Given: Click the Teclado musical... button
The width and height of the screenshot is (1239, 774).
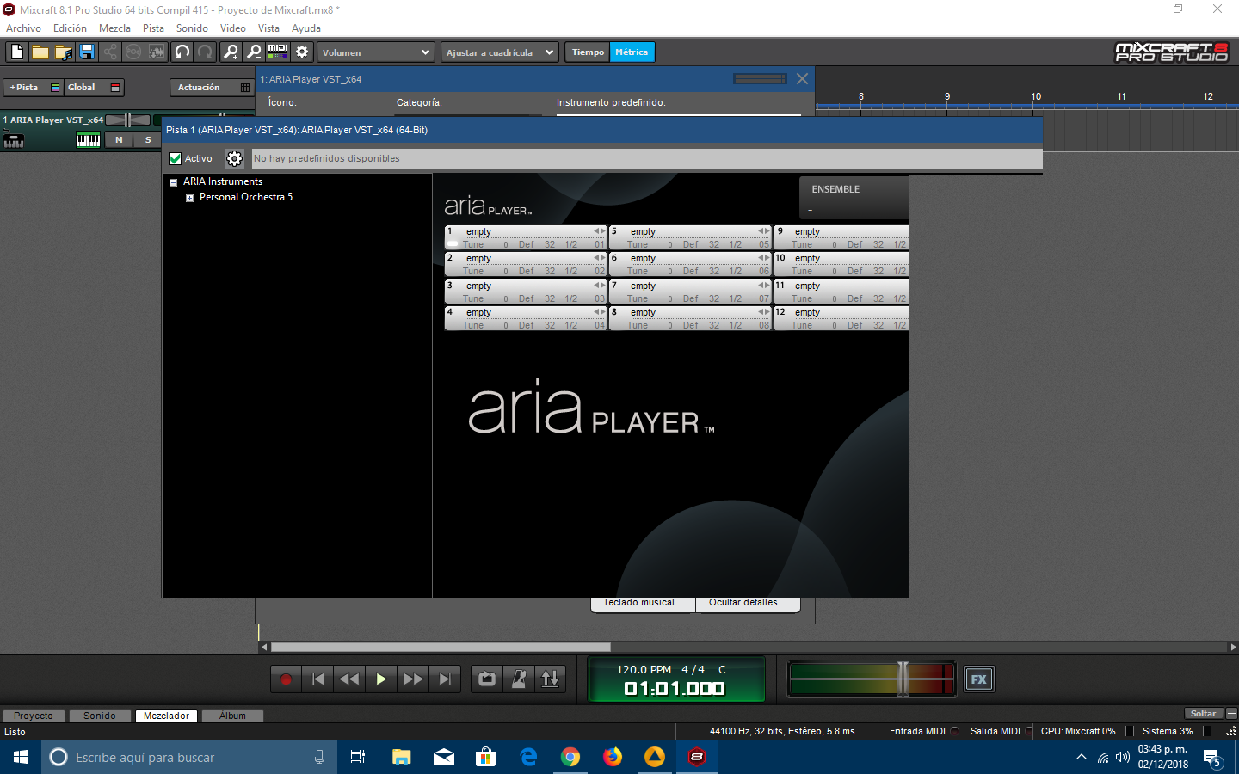Looking at the screenshot, I should point(643,603).
